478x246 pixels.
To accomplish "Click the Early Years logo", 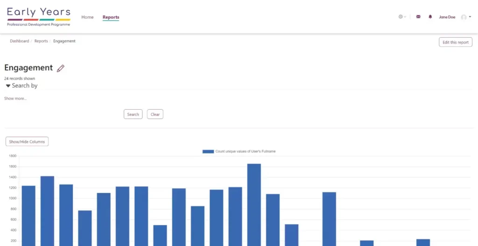I will pos(39,16).
